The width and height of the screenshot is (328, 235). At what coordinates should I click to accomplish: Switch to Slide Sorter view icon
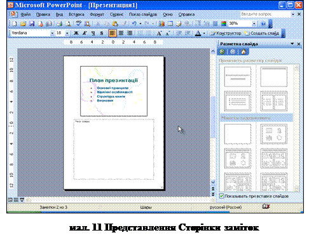(x=16, y=199)
